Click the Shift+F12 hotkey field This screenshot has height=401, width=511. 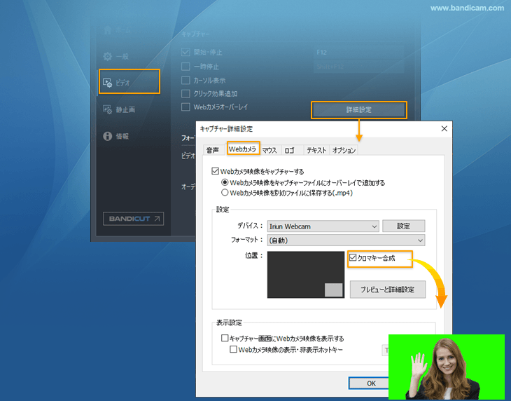[x=358, y=67]
